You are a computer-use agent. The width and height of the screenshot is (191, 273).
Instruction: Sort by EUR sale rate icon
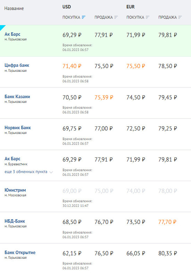point(180,17)
